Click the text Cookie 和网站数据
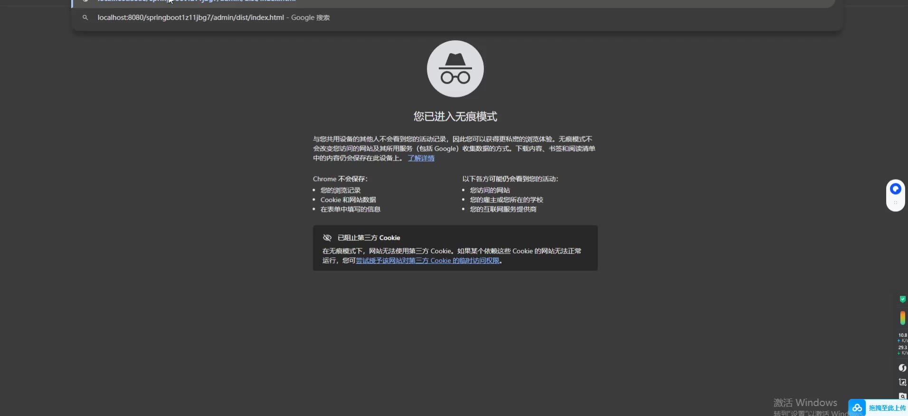The width and height of the screenshot is (908, 416). 348,200
